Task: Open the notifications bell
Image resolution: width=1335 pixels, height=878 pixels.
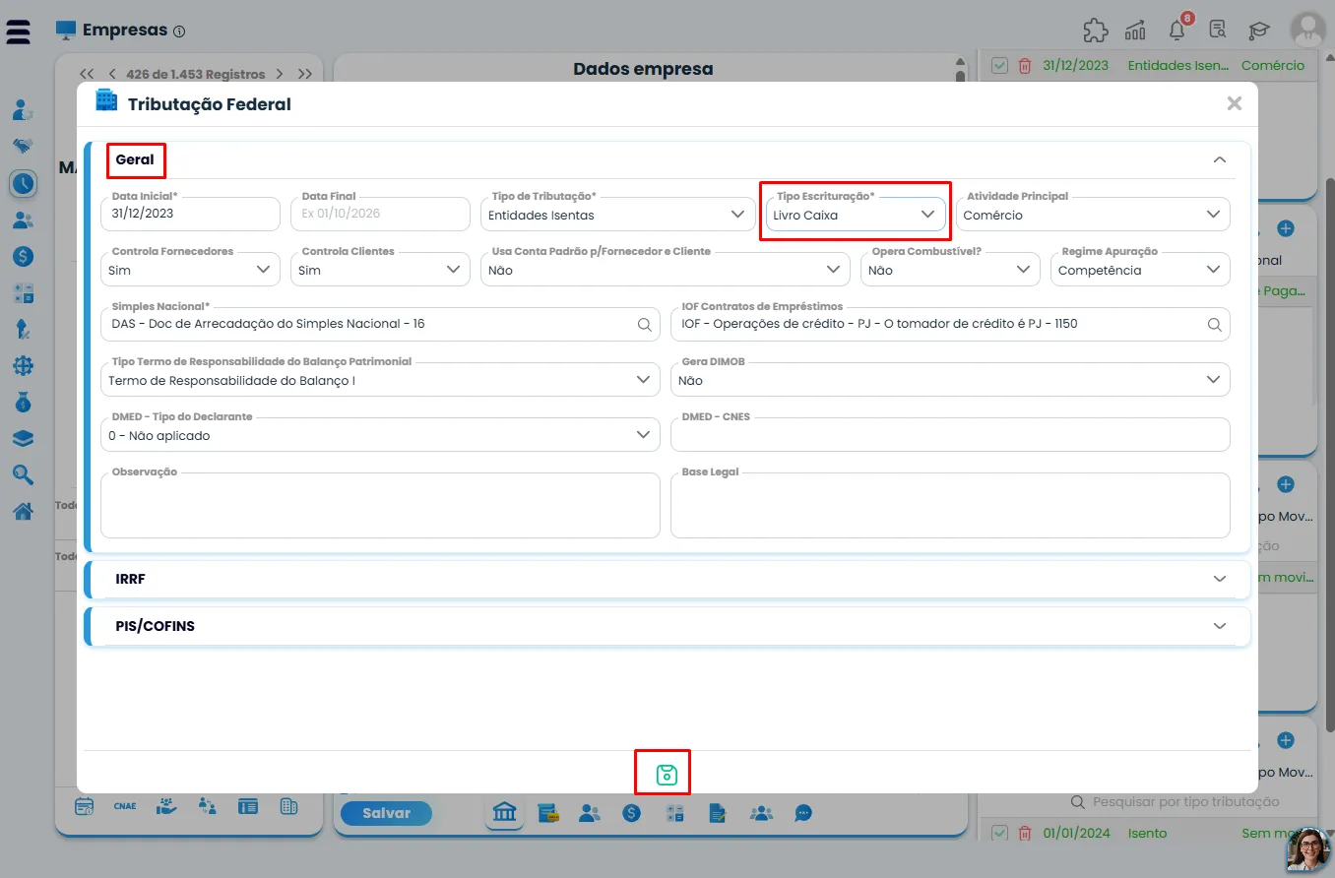Action: pos(1177,30)
